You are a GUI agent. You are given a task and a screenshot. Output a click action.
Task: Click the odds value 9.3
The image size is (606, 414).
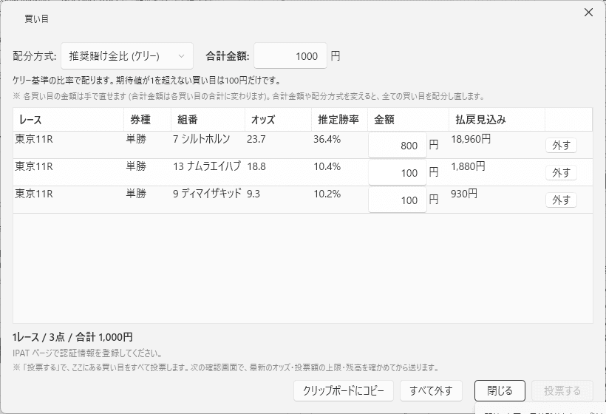(253, 193)
